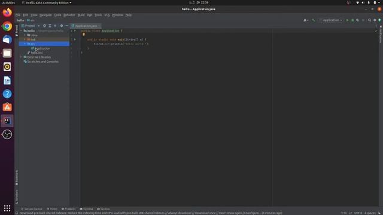This screenshot has height=215, width=383.
Task: Show the applications grid
Action: (7, 208)
